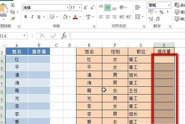Open the number format 常规 dropdown

click(169, 5)
